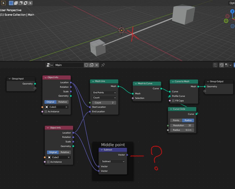Click the Cube1 object icon
Screen dimensions: 235x189
(47, 107)
